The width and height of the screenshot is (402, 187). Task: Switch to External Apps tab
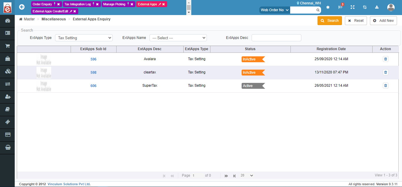click(x=147, y=4)
